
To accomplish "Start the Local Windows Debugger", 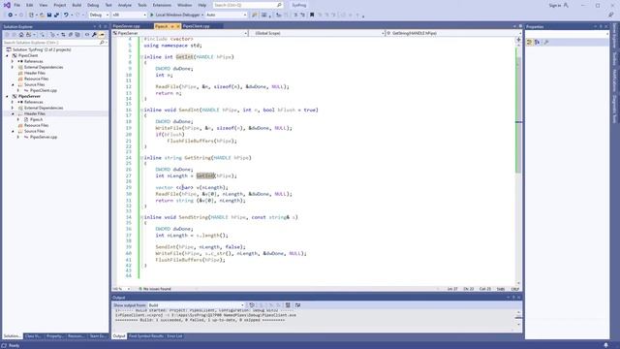I will [x=176, y=15].
